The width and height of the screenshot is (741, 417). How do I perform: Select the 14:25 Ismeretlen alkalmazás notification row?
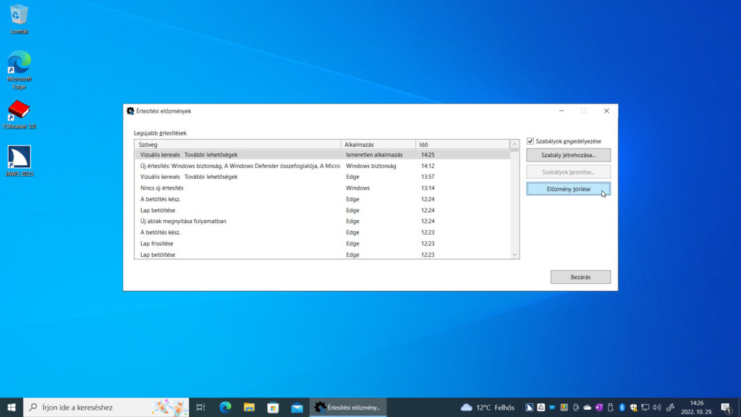[322, 155]
